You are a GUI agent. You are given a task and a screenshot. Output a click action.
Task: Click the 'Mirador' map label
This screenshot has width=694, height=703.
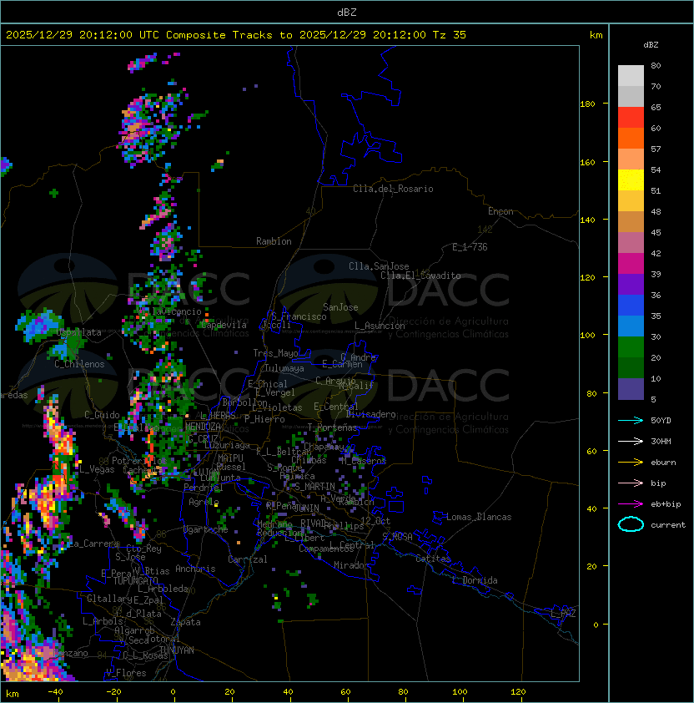[351, 565]
